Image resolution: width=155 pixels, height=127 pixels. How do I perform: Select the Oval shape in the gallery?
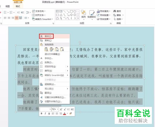tap(75, 11)
